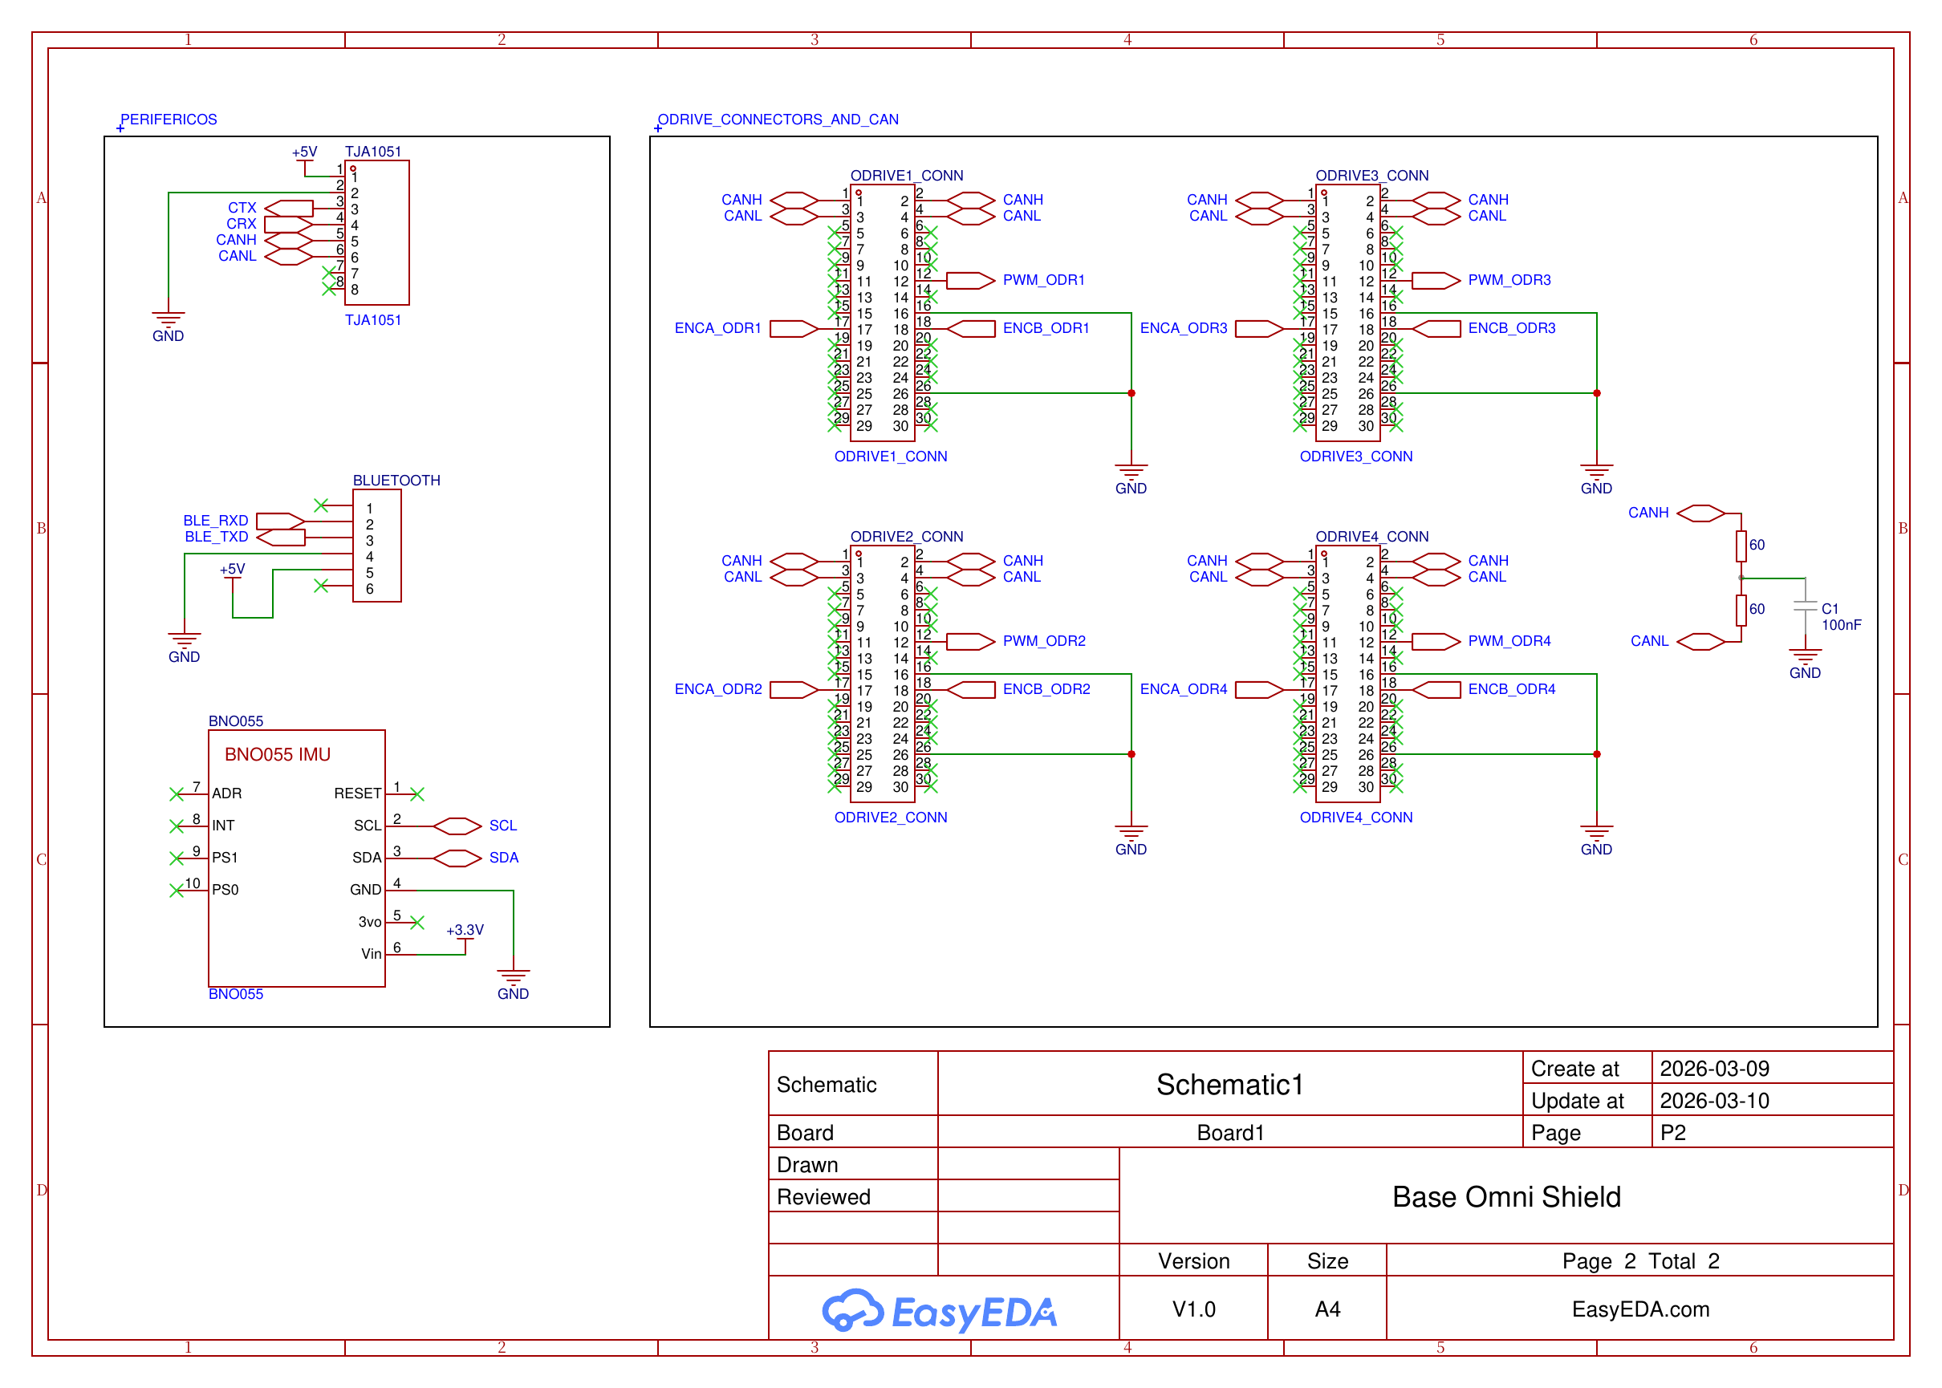This screenshot has width=1942, height=1388.
Task: Select the TJA1051 CAN transceiver symbol
Action: [x=376, y=231]
